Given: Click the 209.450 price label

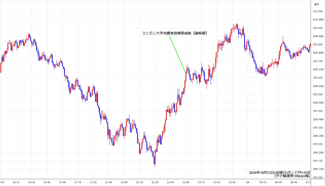Looking at the screenshot, I should (x=317, y=111).
